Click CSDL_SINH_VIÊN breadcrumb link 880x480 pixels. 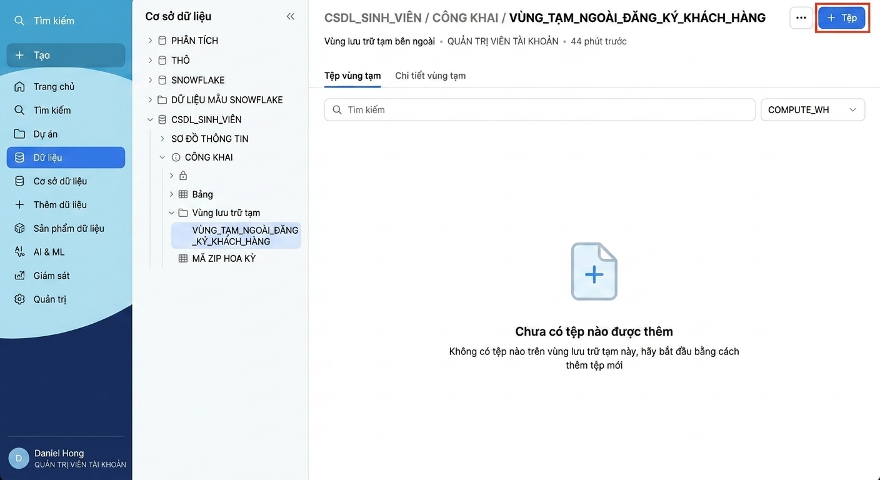pos(373,17)
